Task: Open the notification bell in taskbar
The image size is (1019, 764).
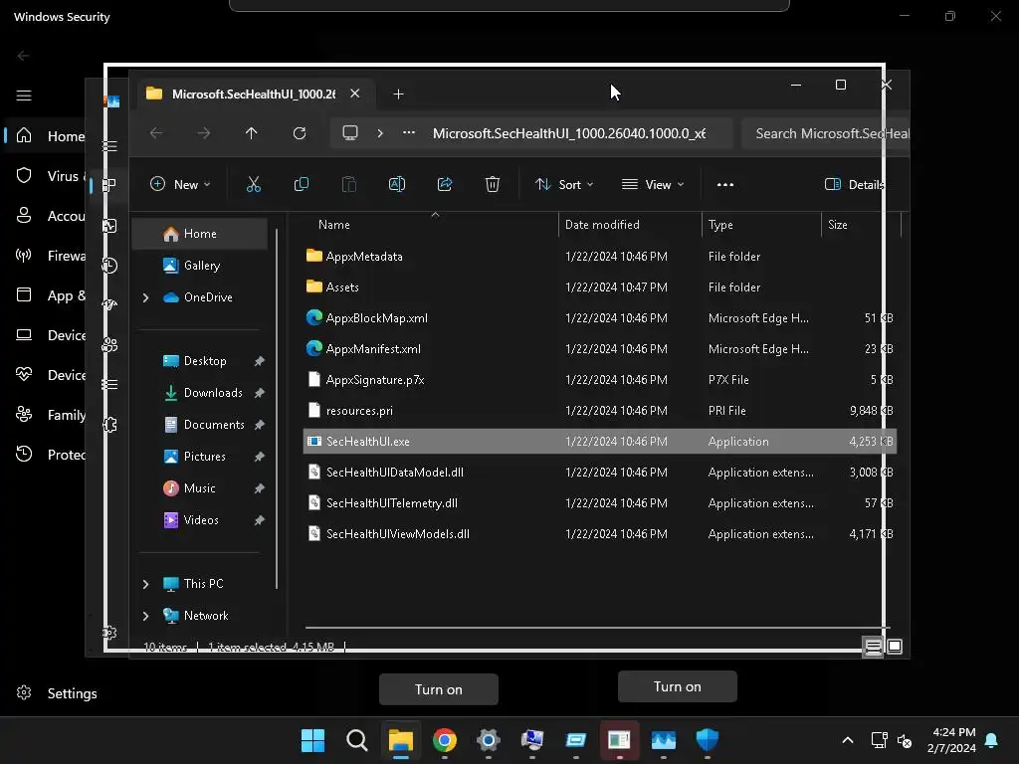Action: click(992, 740)
